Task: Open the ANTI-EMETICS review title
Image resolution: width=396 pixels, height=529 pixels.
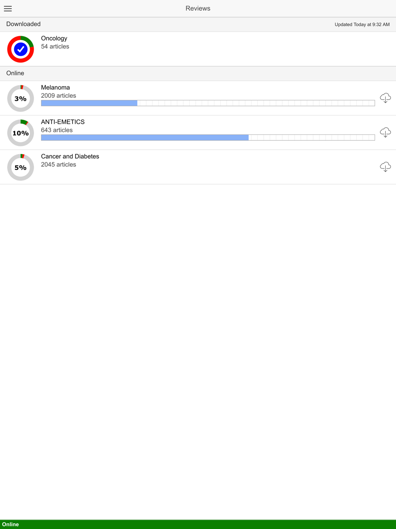Action: click(63, 122)
